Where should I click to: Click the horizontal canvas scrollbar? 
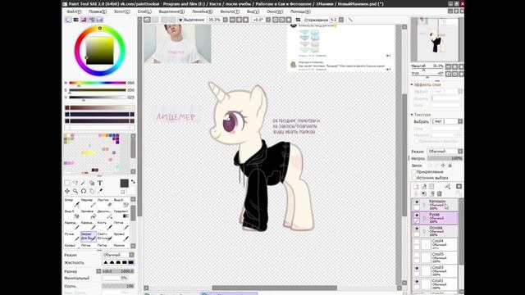pyautogui.click(x=275, y=288)
